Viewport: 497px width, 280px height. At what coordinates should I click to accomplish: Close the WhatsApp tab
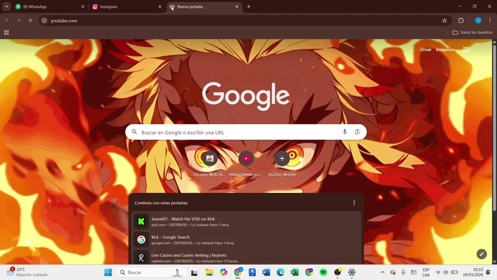click(83, 7)
